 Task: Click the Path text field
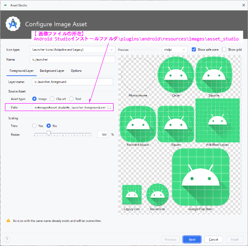(x=69, y=107)
